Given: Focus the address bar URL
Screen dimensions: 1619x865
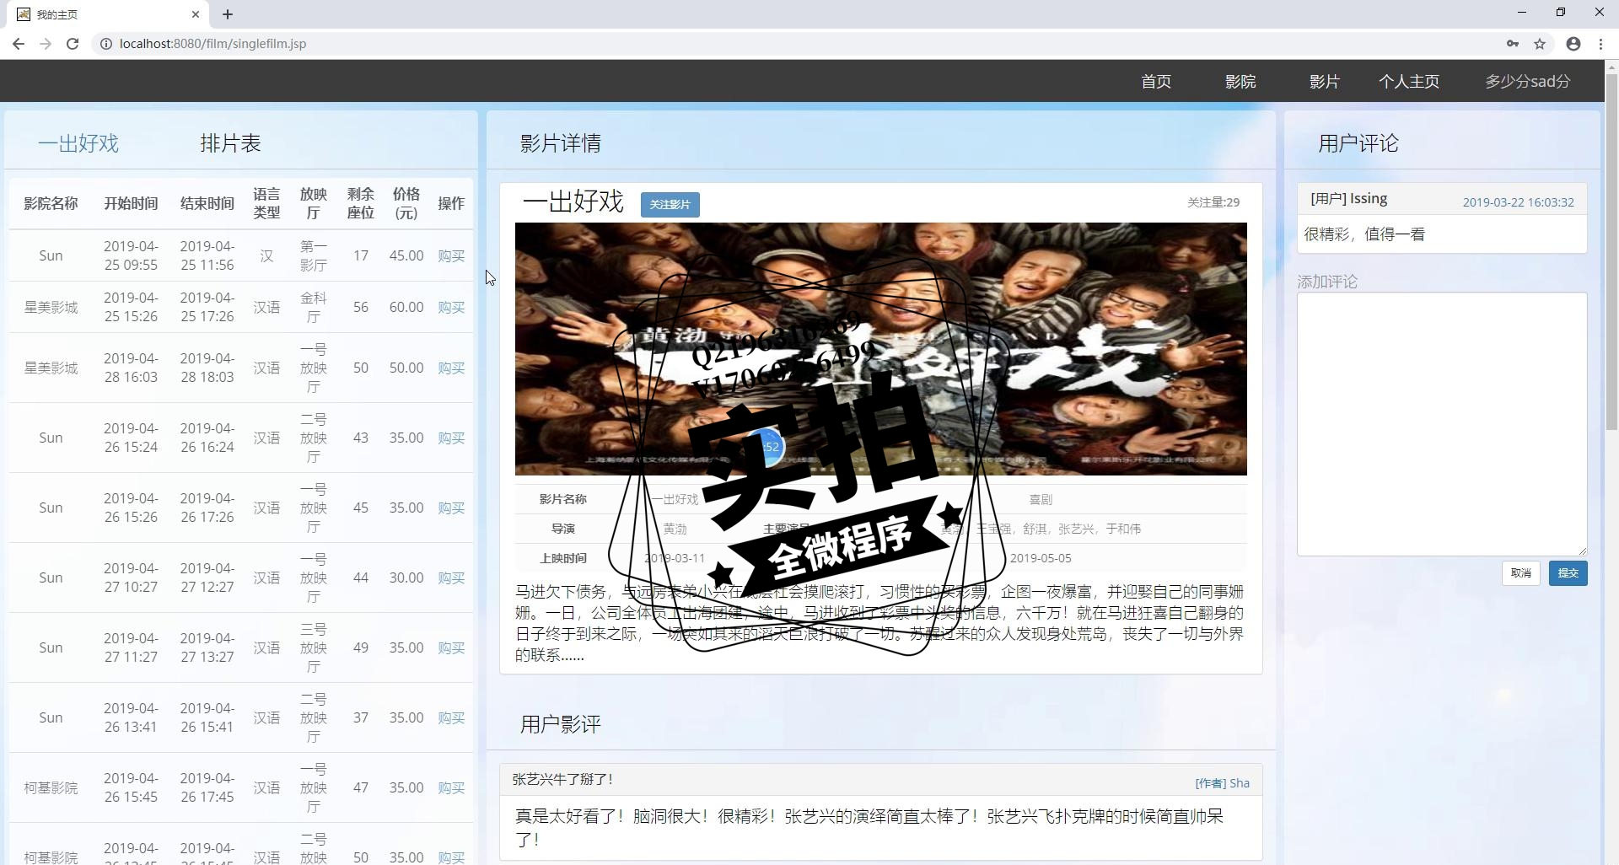Looking at the screenshot, I should (212, 44).
